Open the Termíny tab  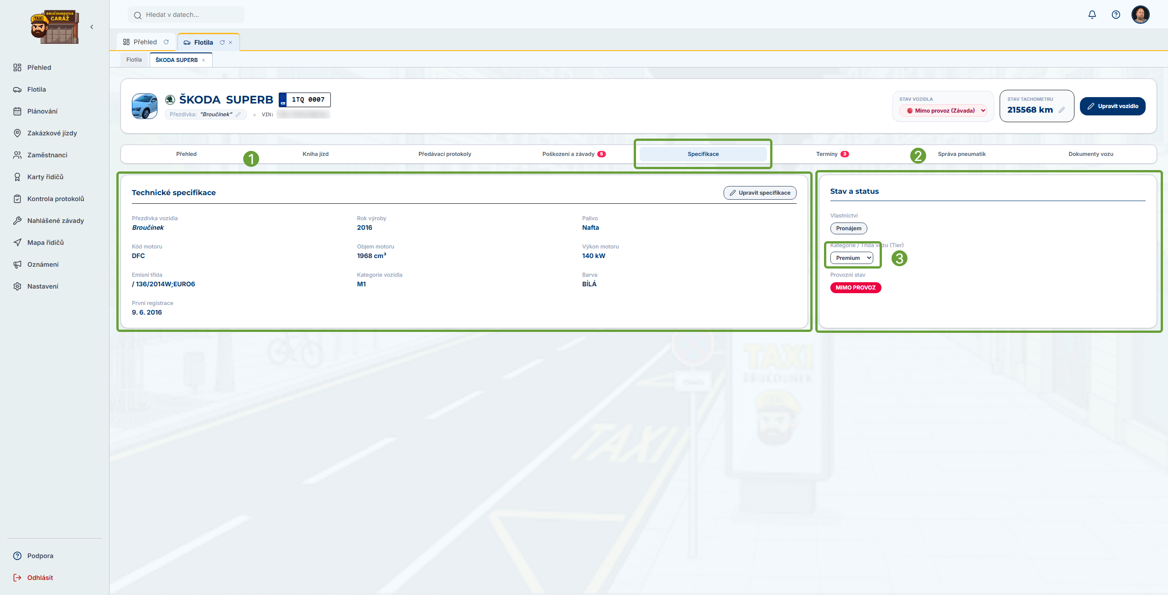[832, 154]
